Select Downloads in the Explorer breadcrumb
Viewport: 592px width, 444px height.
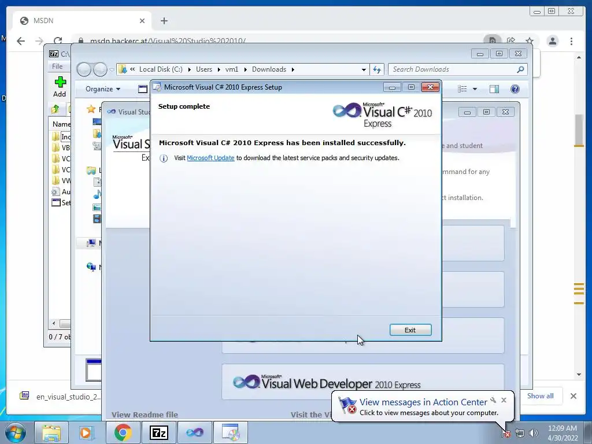[269, 69]
